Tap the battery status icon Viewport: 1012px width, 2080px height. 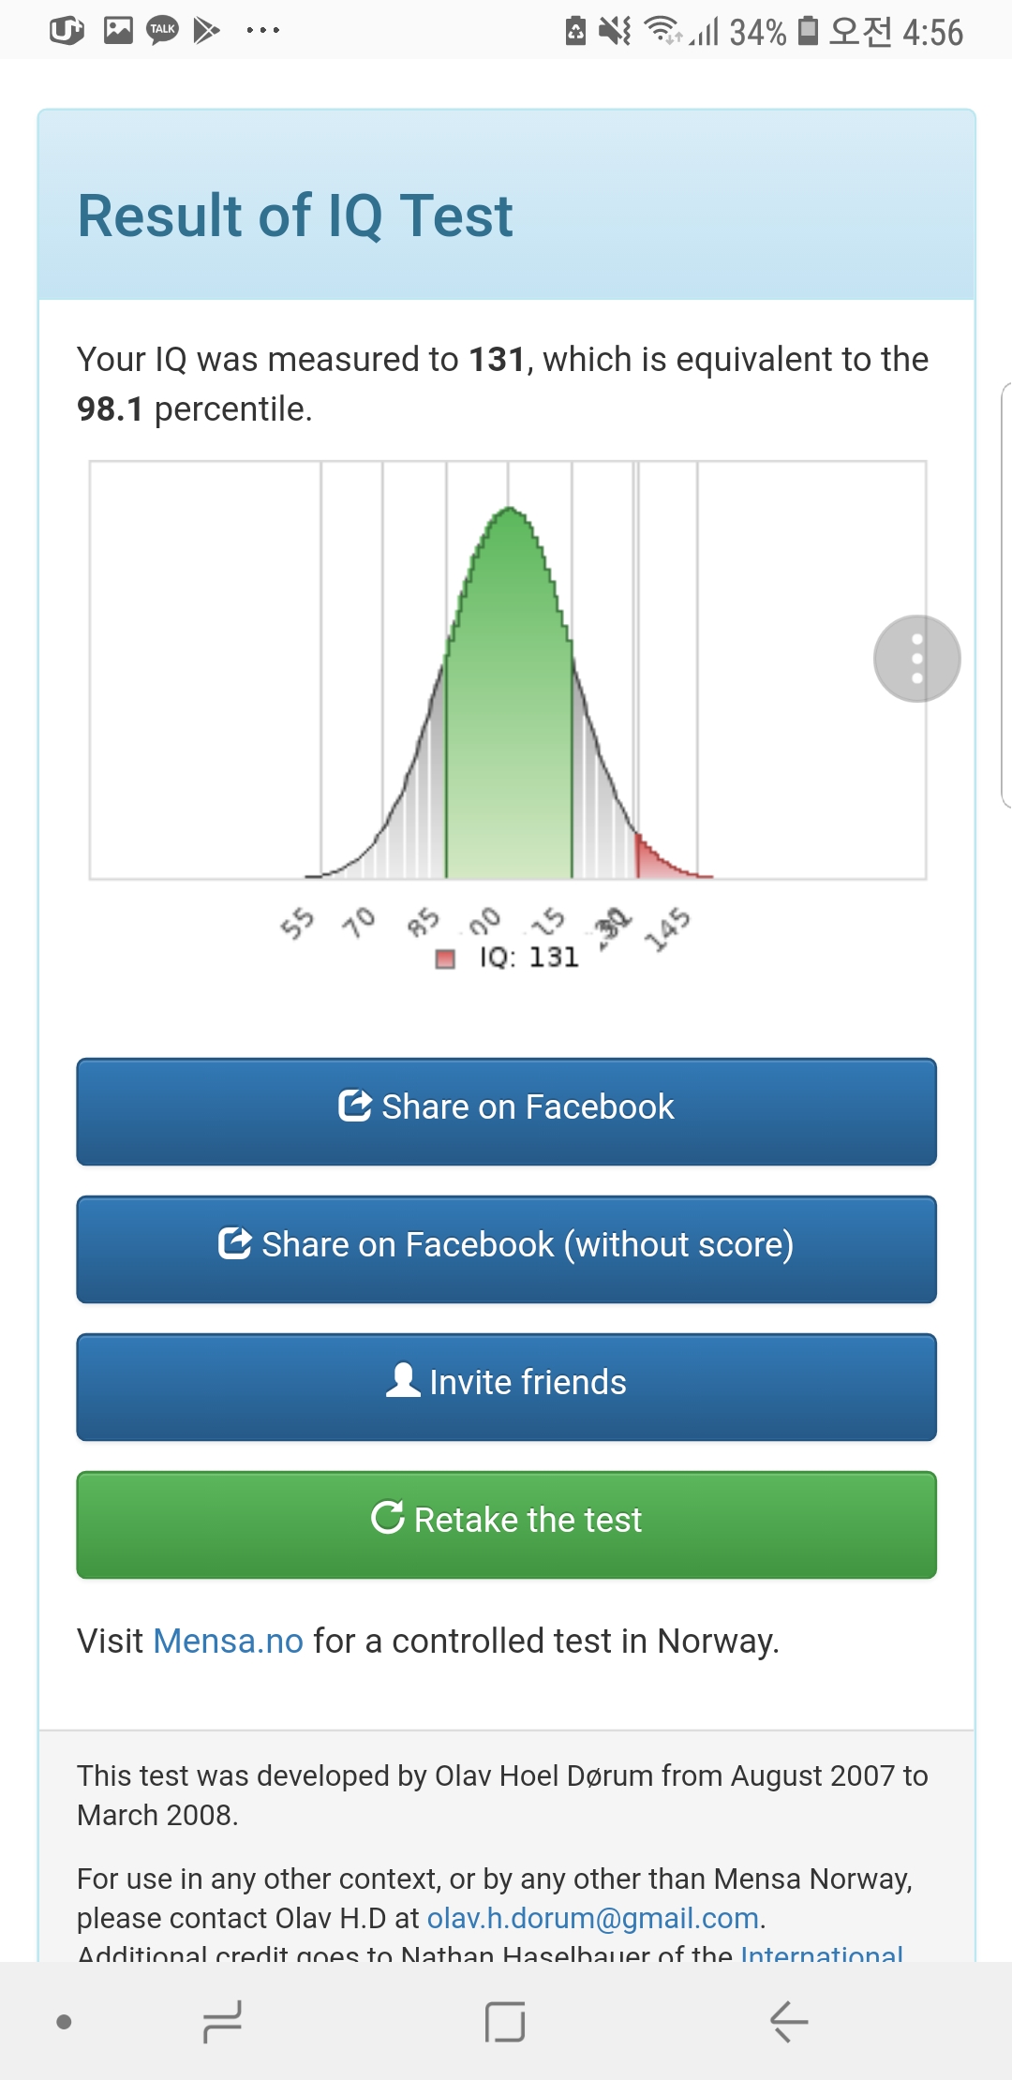808,31
